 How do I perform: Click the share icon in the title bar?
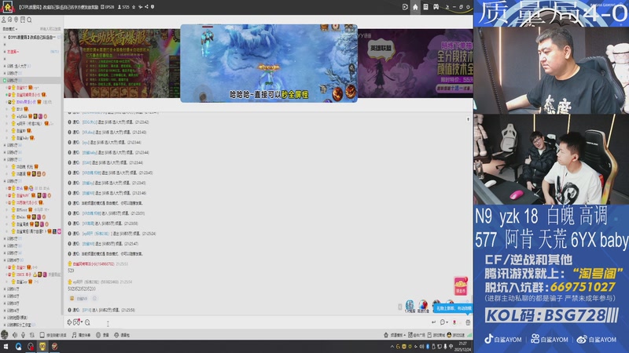(x=146, y=7)
